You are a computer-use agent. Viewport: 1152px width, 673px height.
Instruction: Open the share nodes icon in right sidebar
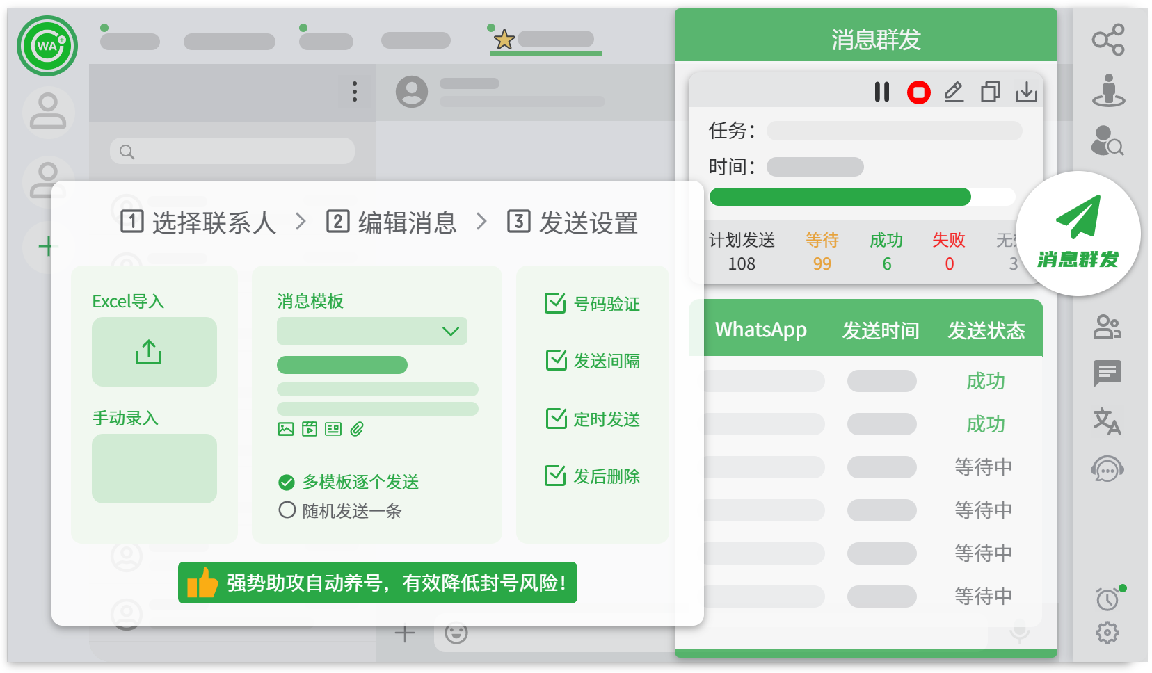tap(1108, 40)
